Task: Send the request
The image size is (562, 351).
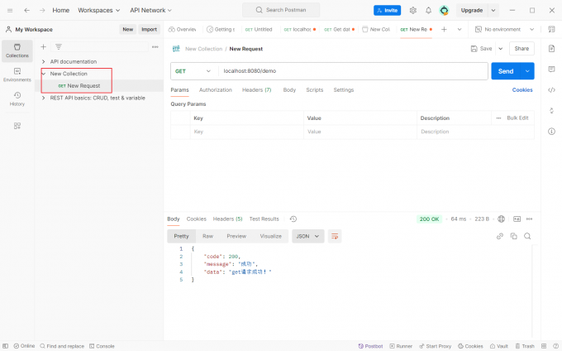Action: click(x=506, y=71)
